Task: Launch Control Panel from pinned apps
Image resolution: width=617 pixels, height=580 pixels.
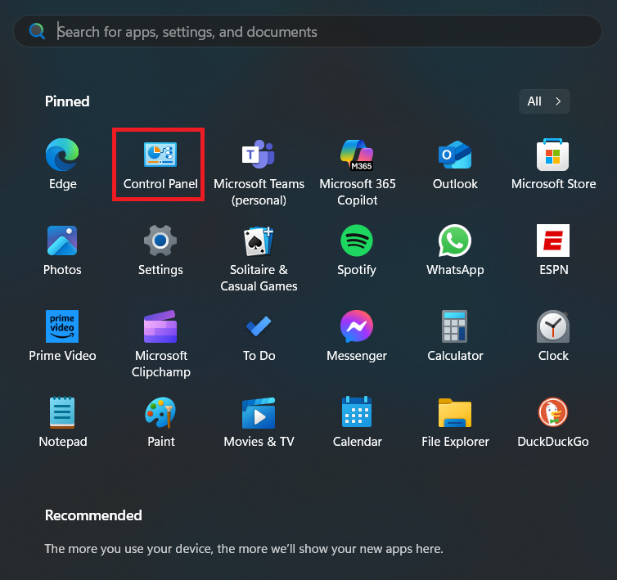Action: pos(160,164)
